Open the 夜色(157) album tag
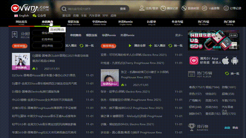The width and height of the screenshot is (246, 138). 195,94
